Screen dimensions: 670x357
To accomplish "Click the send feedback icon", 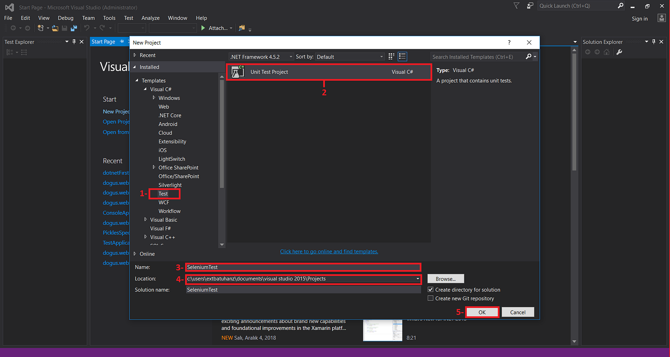I will 530,6.
